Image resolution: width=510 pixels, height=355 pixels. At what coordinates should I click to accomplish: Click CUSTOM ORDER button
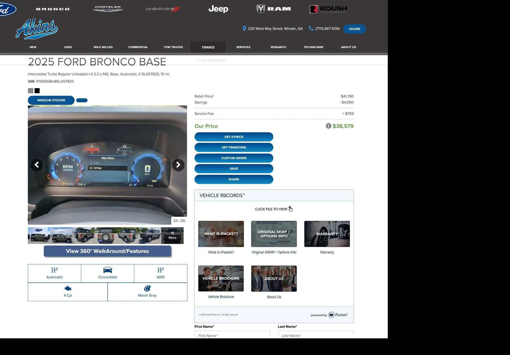pyautogui.click(x=234, y=158)
